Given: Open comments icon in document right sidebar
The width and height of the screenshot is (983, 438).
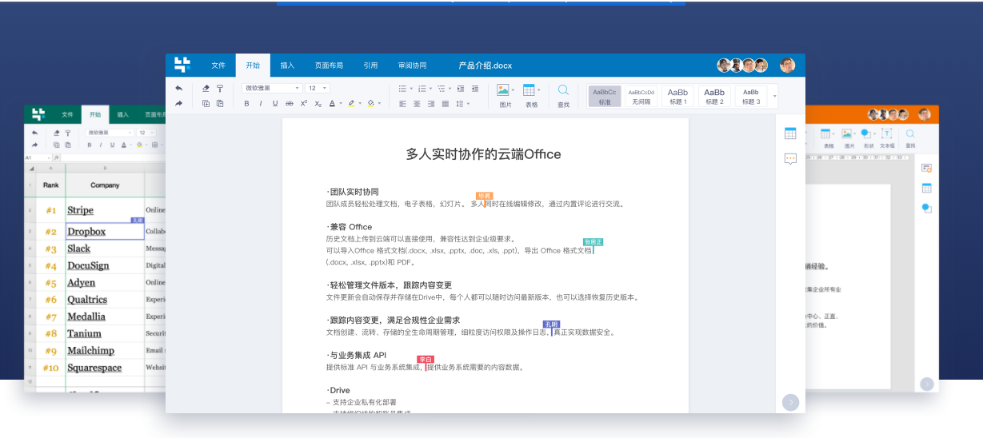Looking at the screenshot, I should [790, 159].
